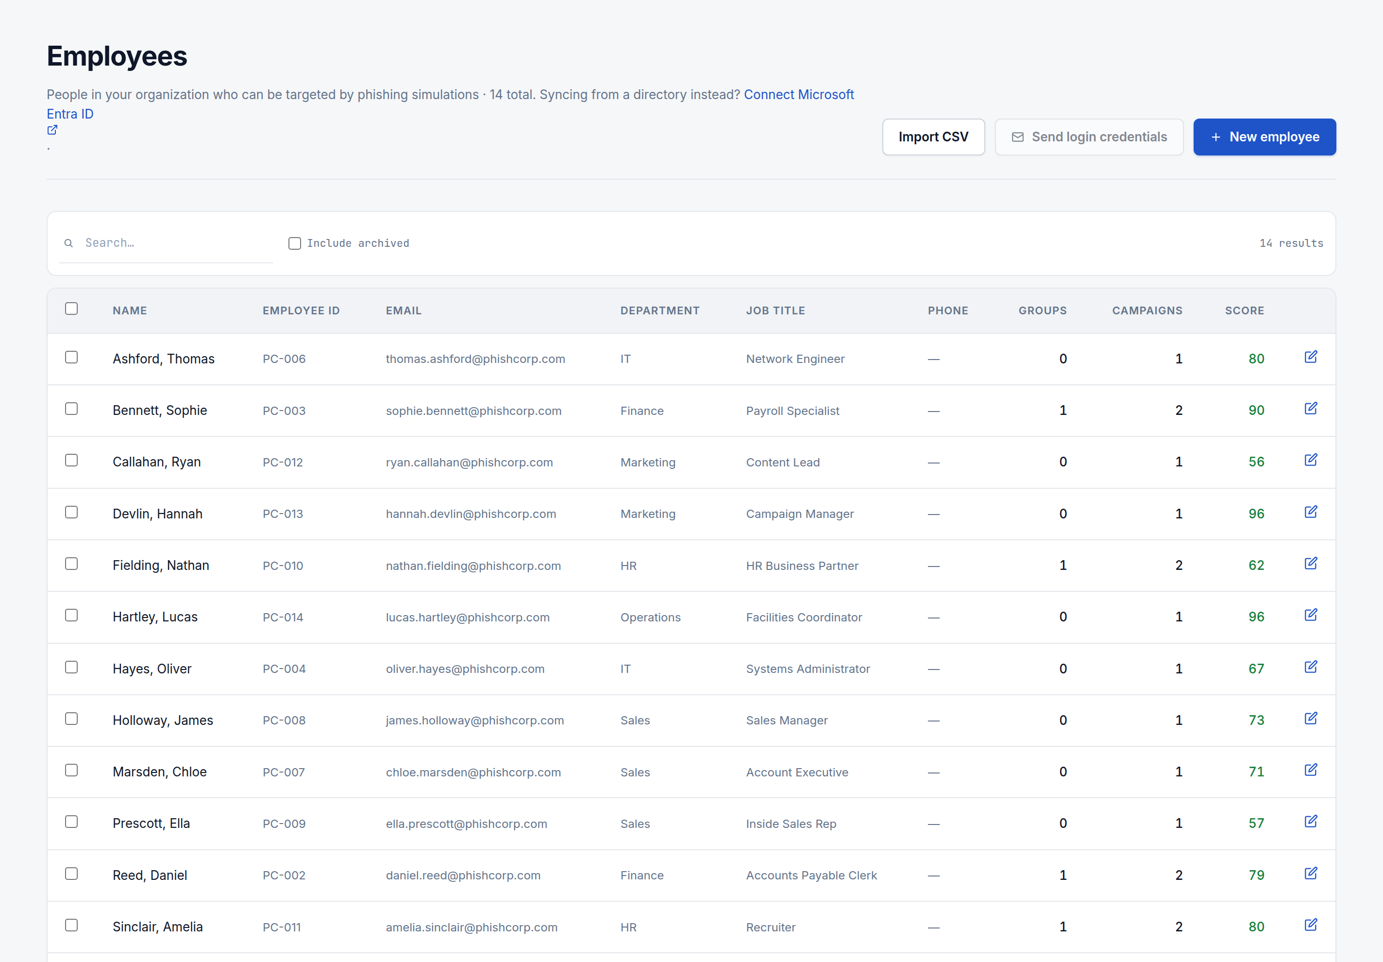Edit James Holloway using pencil icon
Image resolution: width=1383 pixels, height=962 pixels.
click(1311, 719)
